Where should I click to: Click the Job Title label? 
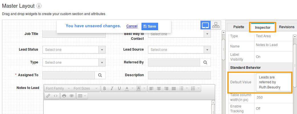pos(31,34)
